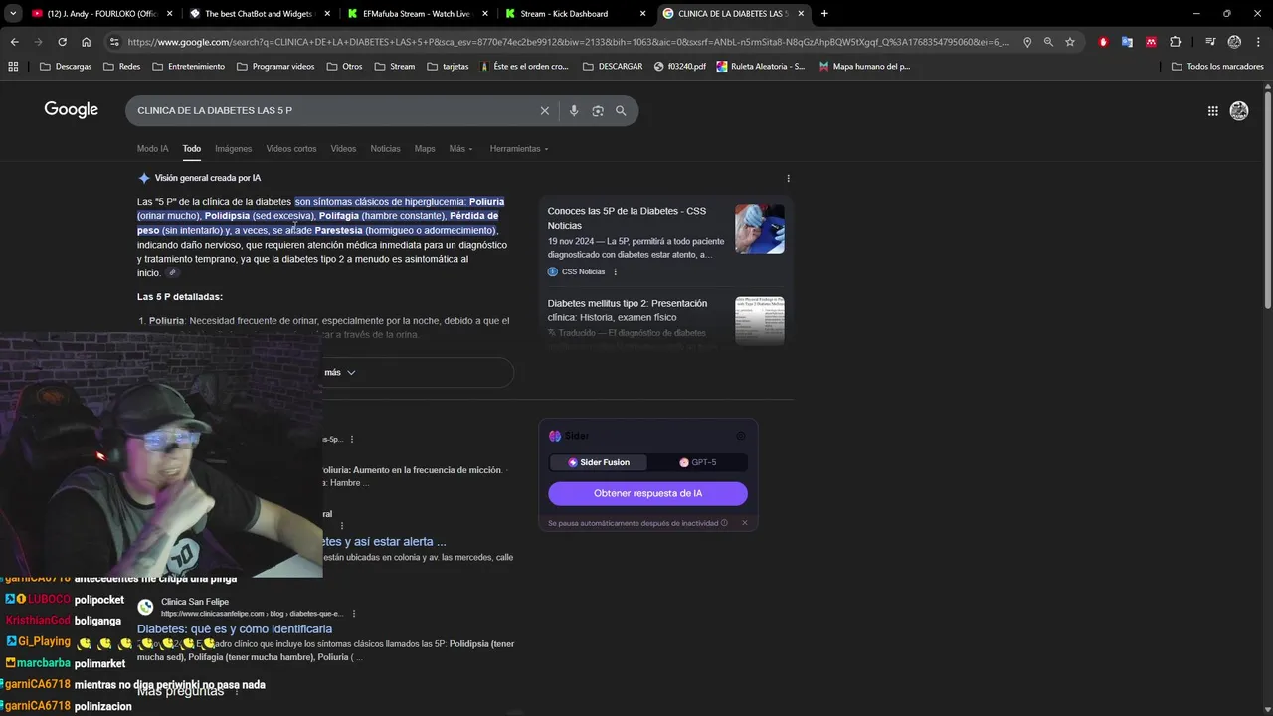This screenshot has width=1273, height=716.
Task: Start voice search with microphone icon
Action: coord(574,111)
